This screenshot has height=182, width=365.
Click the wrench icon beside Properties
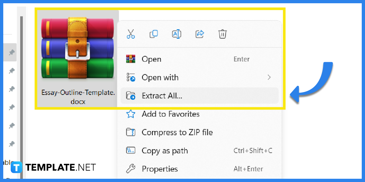coord(131,169)
